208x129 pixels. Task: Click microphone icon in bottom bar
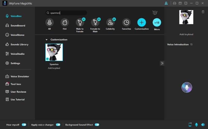tap(197, 125)
